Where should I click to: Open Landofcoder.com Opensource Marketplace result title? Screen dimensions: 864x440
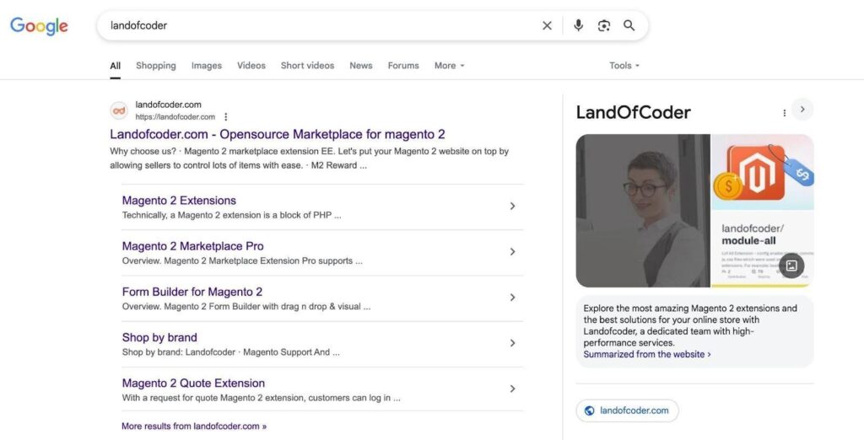[277, 134]
